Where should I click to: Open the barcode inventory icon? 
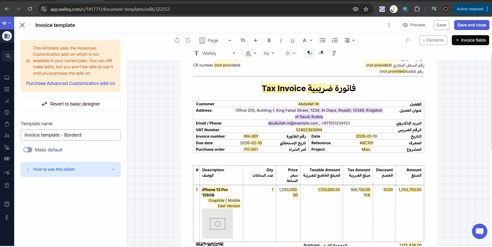7,159
